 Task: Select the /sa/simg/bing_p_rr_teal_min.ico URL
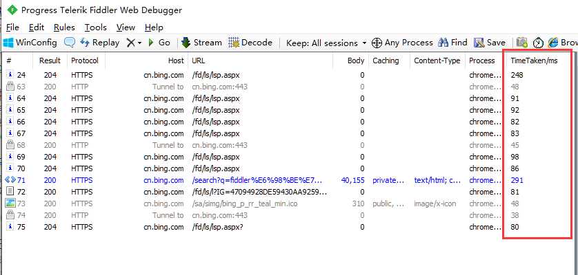pos(245,203)
